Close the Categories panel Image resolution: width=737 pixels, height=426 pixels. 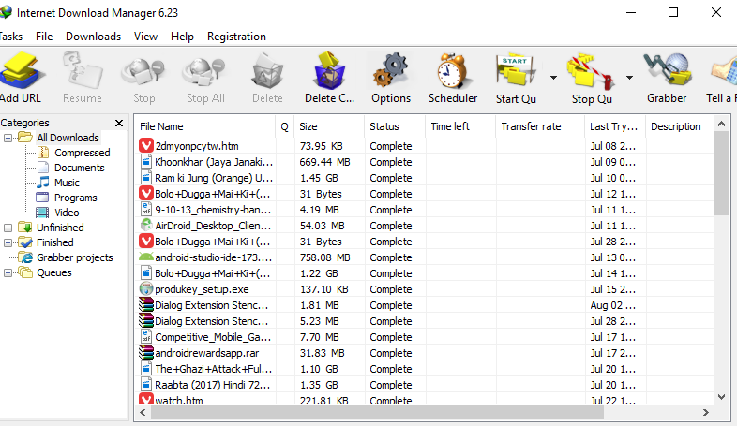(119, 123)
